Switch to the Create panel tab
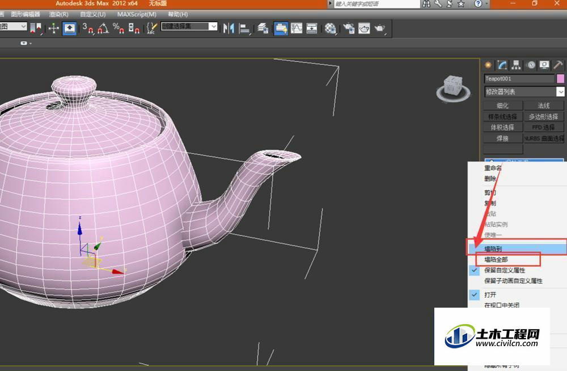 tap(488, 65)
